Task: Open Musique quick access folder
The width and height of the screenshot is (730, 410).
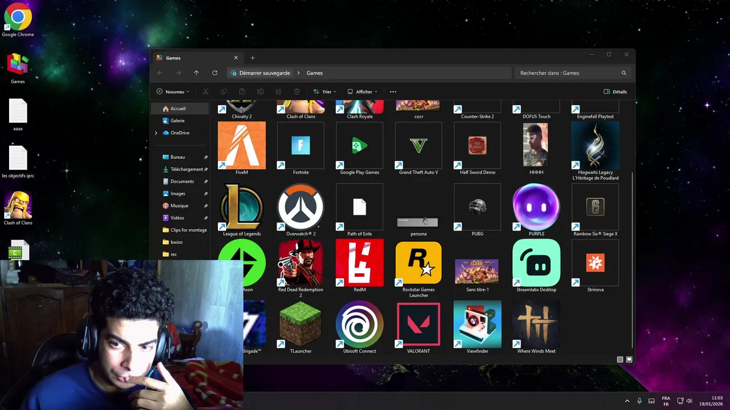Action: (180, 206)
